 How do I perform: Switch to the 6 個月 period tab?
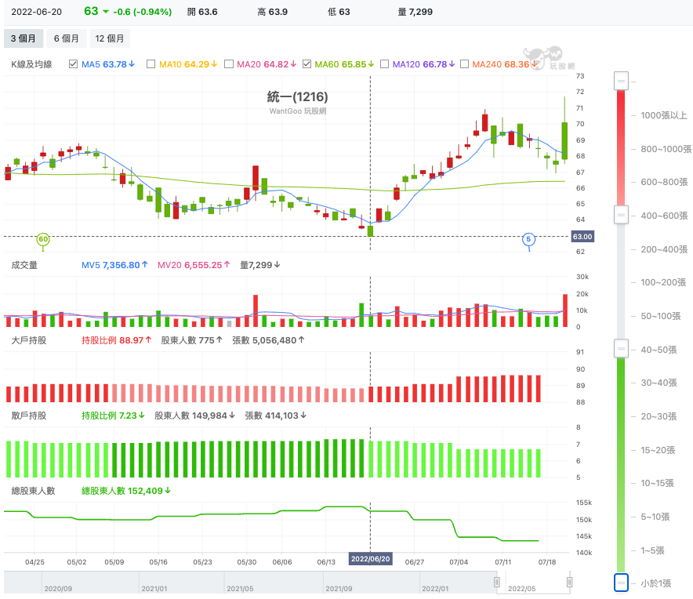click(67, 38)
